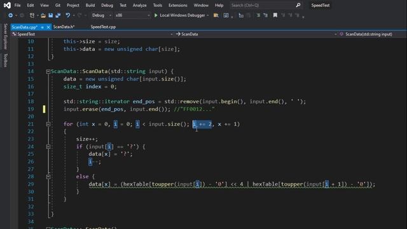The width and height of the screenshot is (407, 229).
Task: Open the Local Windows Debugger dropdown arrow
Action: pos(208,15)
